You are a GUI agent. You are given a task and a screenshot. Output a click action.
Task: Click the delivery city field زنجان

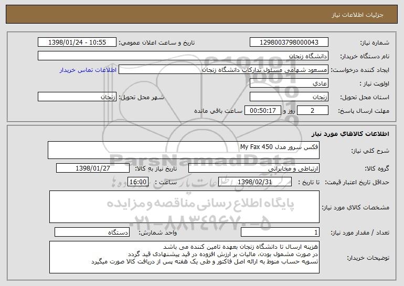[x=77, y=97]
